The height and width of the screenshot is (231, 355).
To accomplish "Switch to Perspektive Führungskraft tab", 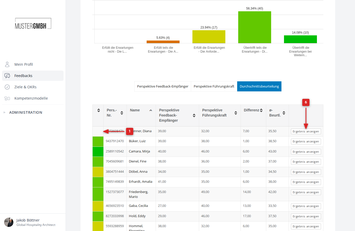I will [214, 86].
